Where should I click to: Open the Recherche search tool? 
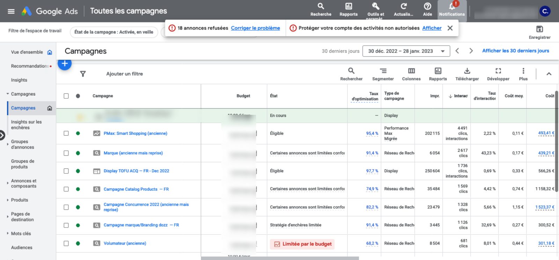coord(321,10)
